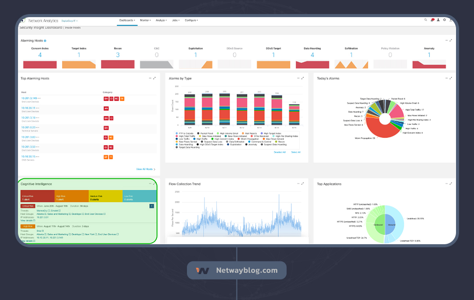Image resolution: width=474 pixels, height=300 pixels.
Task: Collapse the Top Applications panel
Action: pos(446,184)
